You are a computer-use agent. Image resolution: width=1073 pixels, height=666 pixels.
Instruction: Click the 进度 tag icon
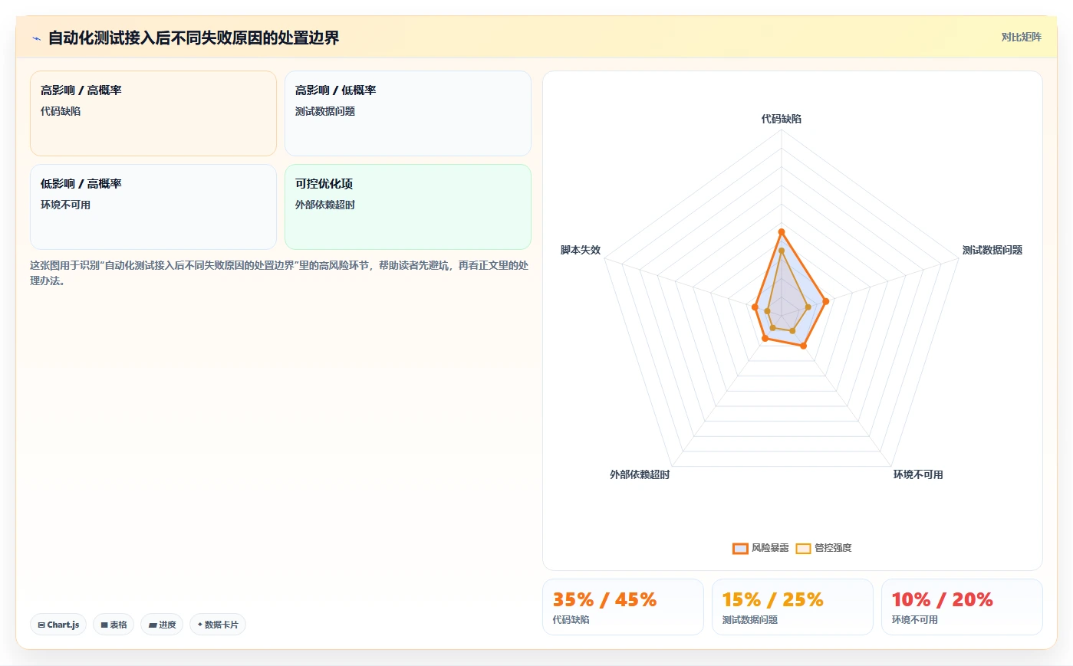[153, 625]
